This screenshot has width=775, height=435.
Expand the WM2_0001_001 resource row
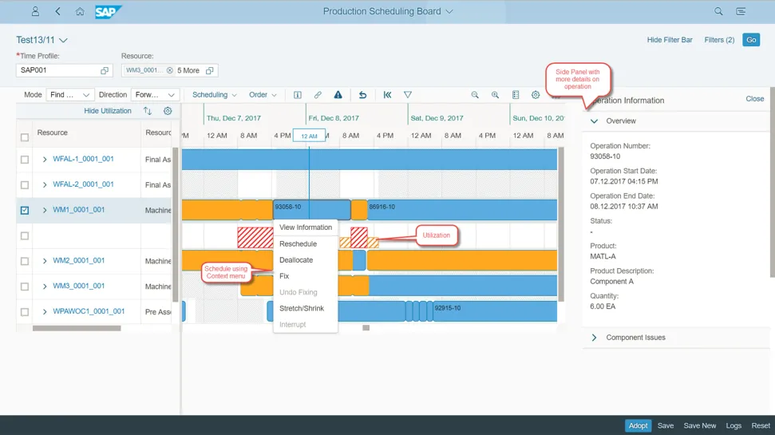[45, 261]
